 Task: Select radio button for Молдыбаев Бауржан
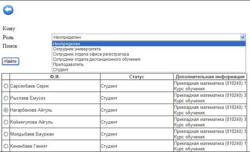[x=6, y=134]
